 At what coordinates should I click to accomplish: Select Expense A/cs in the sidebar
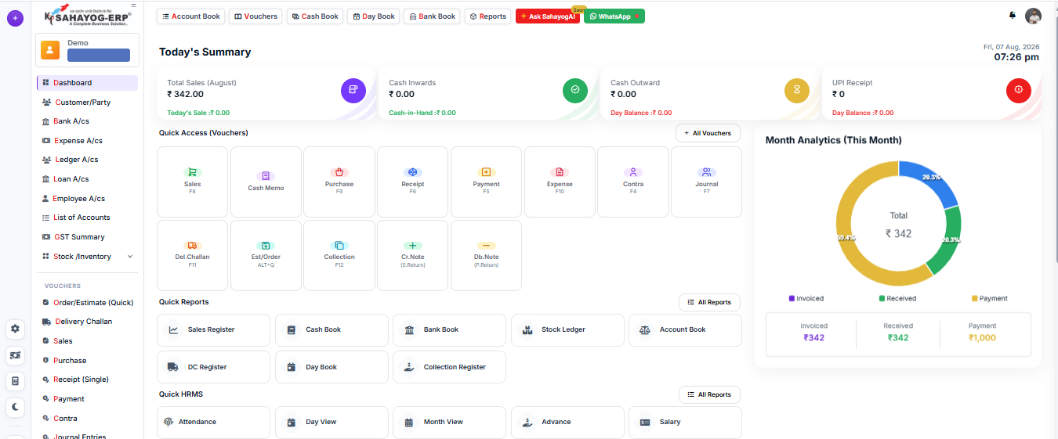87,141
